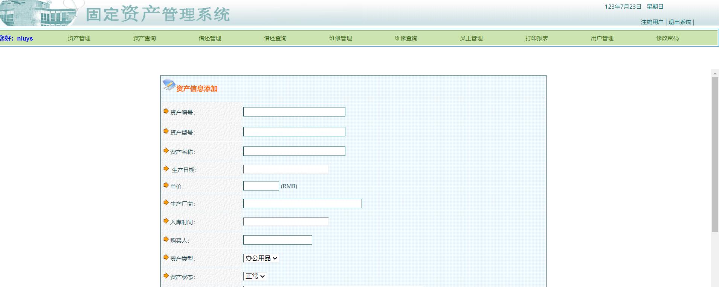
Task: Click the 生产日期 date field
Action: (x=286, y=169)
